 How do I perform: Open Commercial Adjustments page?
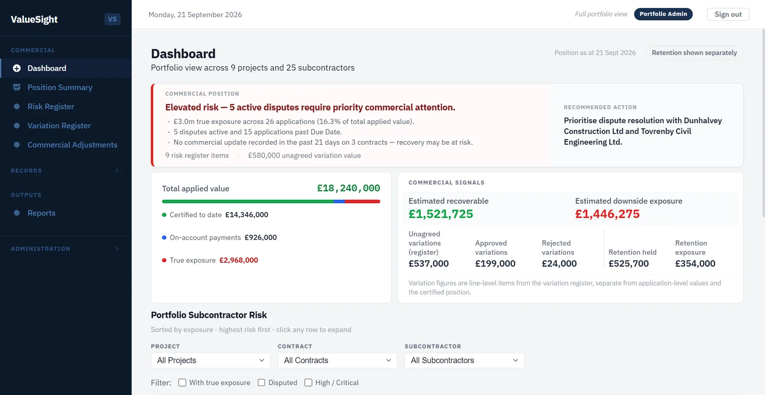pos(66,145)
